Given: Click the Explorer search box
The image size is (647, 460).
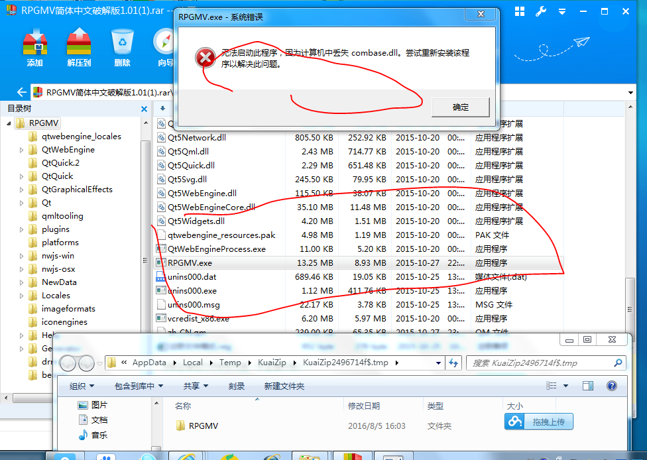Looking at the screenshot, I should [x=546, y=363].
